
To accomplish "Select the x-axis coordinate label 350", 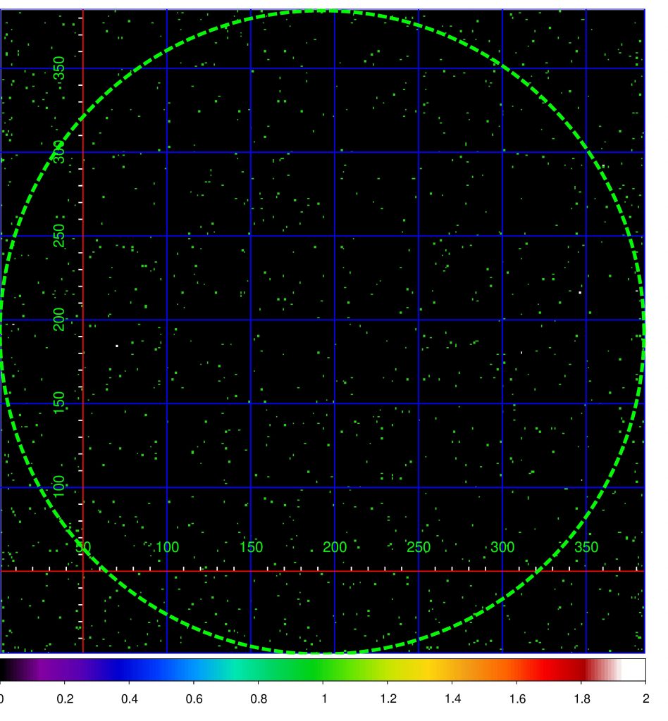I will click(x=586, y=547).
